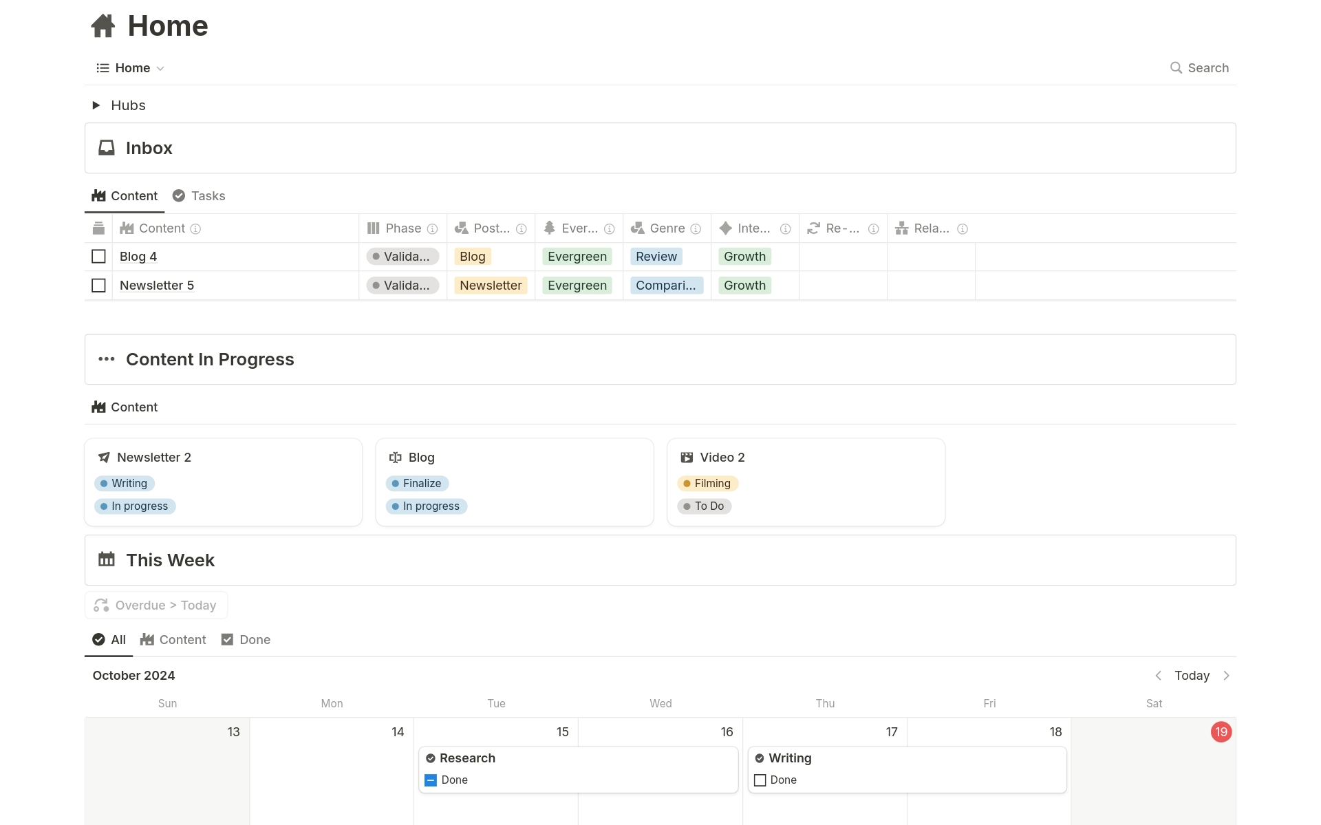Click the video camera icon on Video 2
1321x825 pixels.
[687, 457]
